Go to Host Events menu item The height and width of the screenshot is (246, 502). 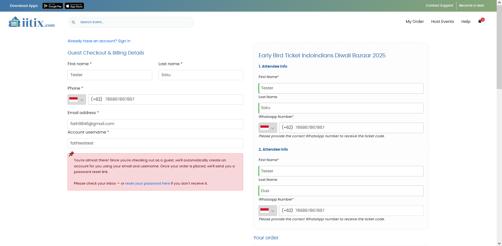click(442, 22)
